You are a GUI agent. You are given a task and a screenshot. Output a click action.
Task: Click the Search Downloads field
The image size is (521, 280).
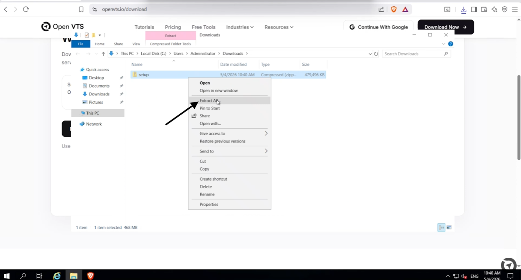pyautogui.click(x=416, y=54)
